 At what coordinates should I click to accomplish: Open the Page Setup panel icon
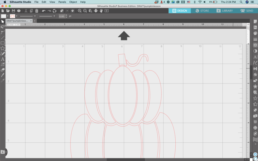coord(255,22)
